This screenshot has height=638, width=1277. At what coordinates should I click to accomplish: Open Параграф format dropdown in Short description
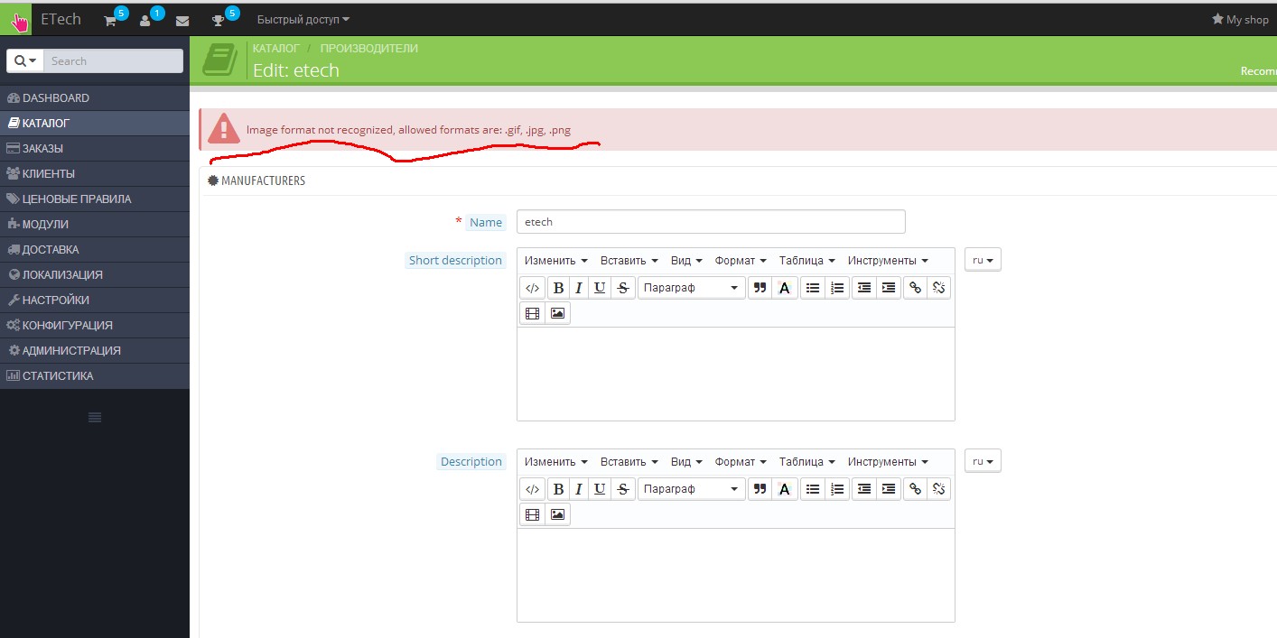click(692, 288)
